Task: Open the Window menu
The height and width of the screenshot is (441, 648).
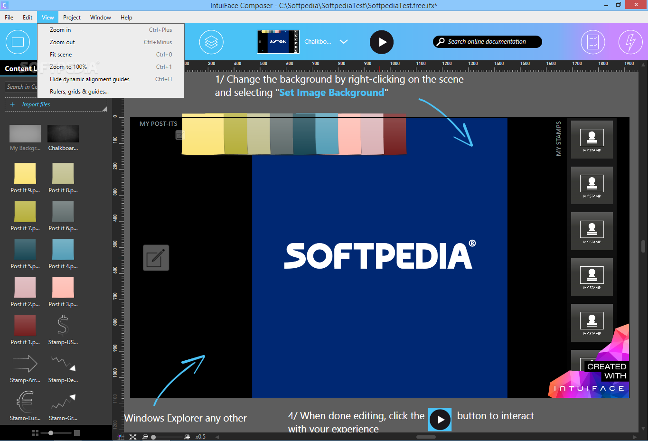Action: pyautogui.click(x=101, y=18)
